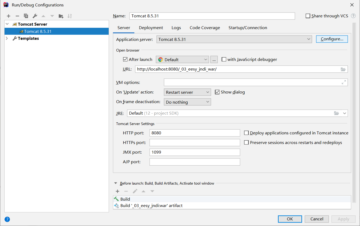Expand VM options field icon

point(344,82)
